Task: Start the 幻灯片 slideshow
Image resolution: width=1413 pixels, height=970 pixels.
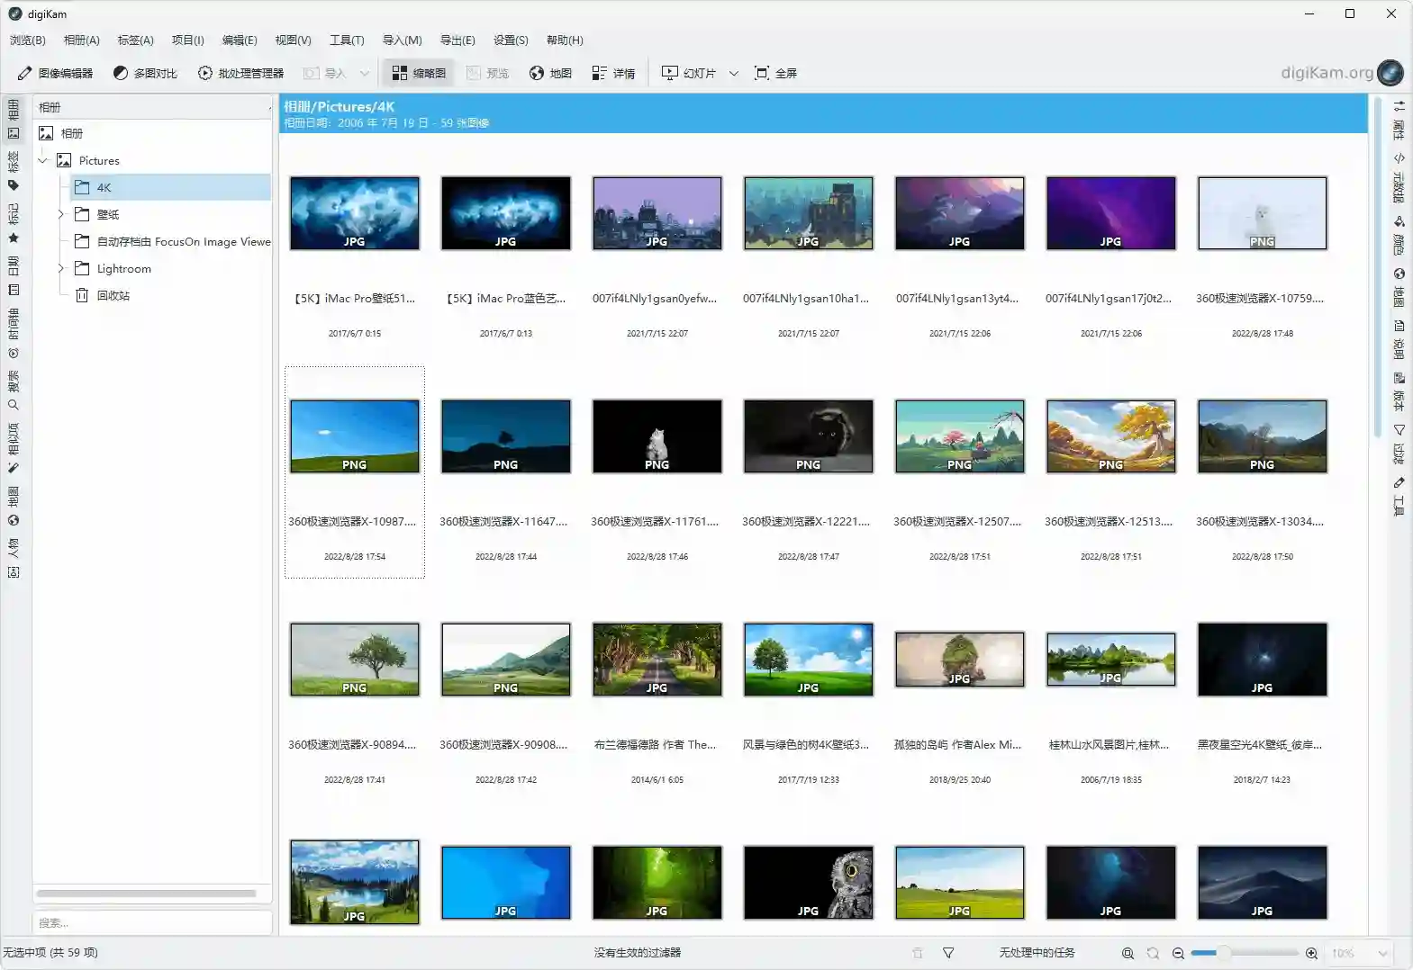Action: click(689, 73)
